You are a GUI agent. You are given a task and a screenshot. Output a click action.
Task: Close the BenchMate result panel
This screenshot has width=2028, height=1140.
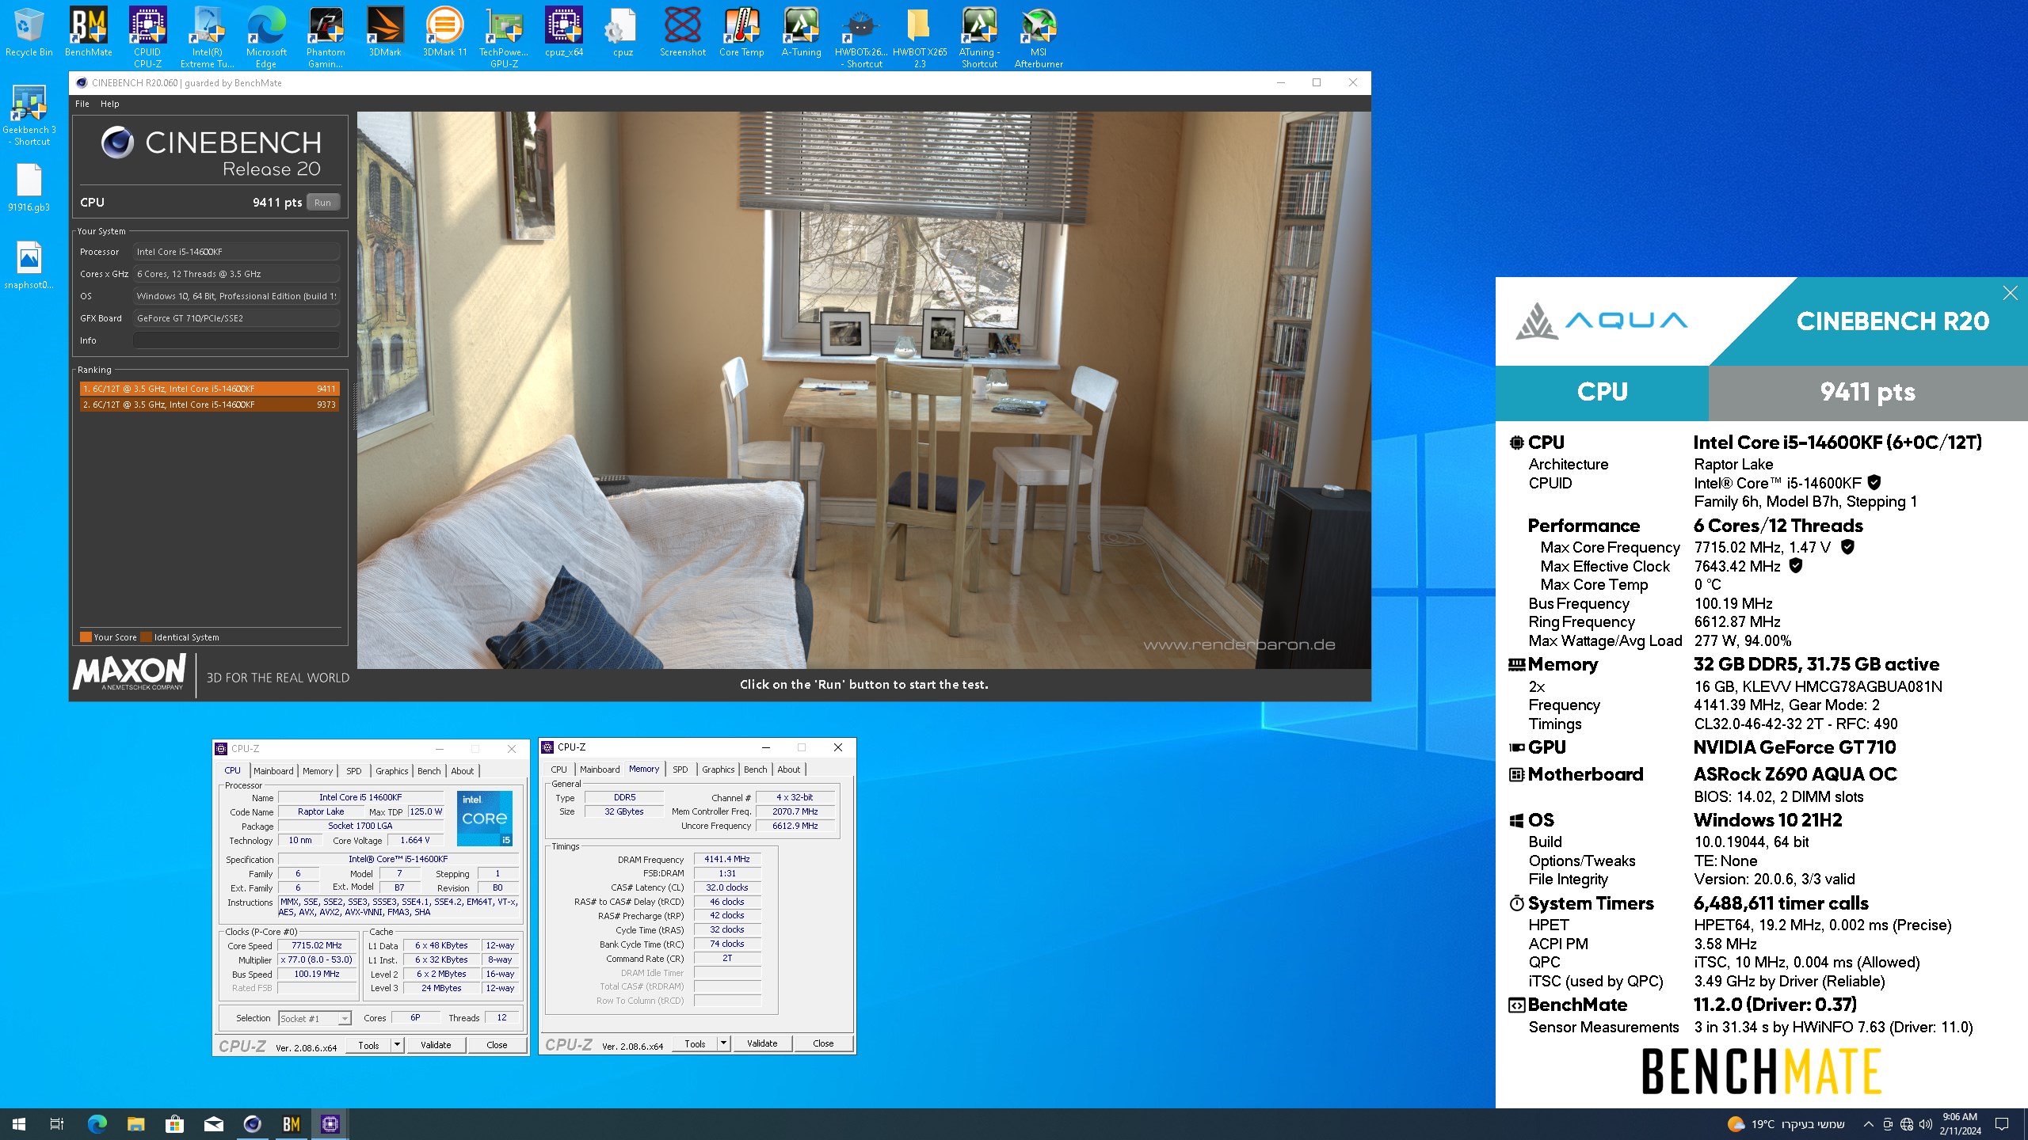coord(2010,293)
